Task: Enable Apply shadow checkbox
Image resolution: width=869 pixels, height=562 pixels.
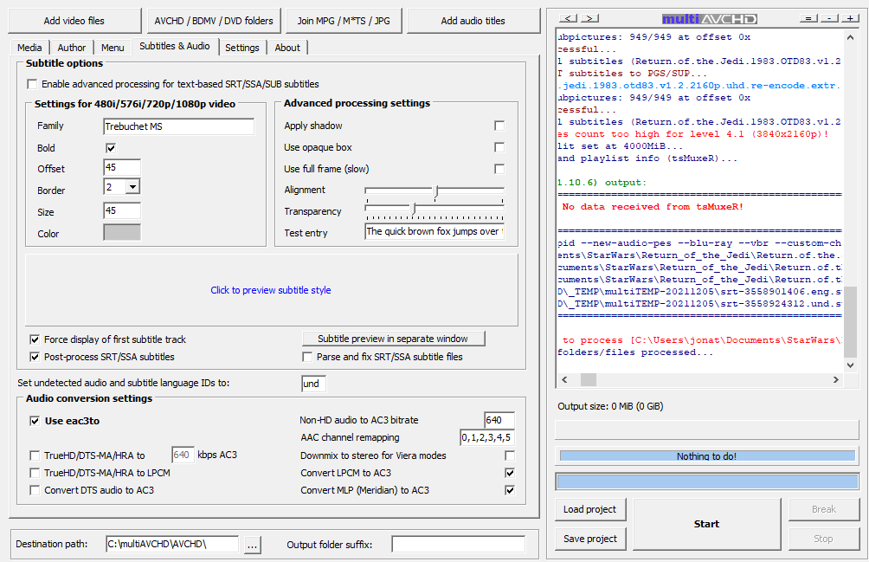Action: click(499, 126)
